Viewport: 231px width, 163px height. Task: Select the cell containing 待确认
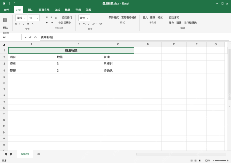coord(118,70)
